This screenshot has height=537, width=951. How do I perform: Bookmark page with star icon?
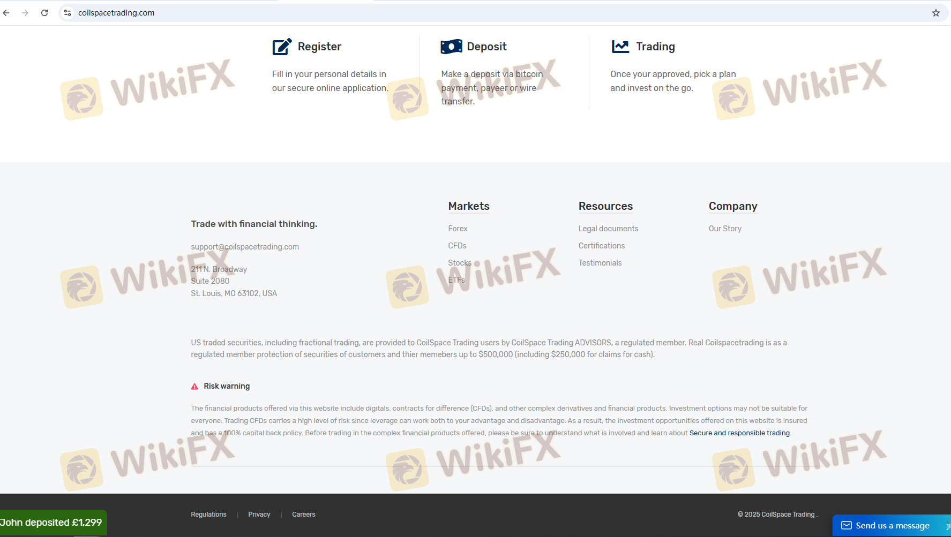(x=935, y=13)
